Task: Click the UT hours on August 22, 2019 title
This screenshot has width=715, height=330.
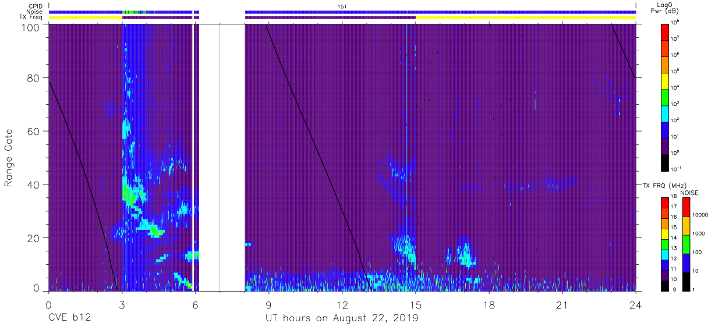Action: [342, 318]
